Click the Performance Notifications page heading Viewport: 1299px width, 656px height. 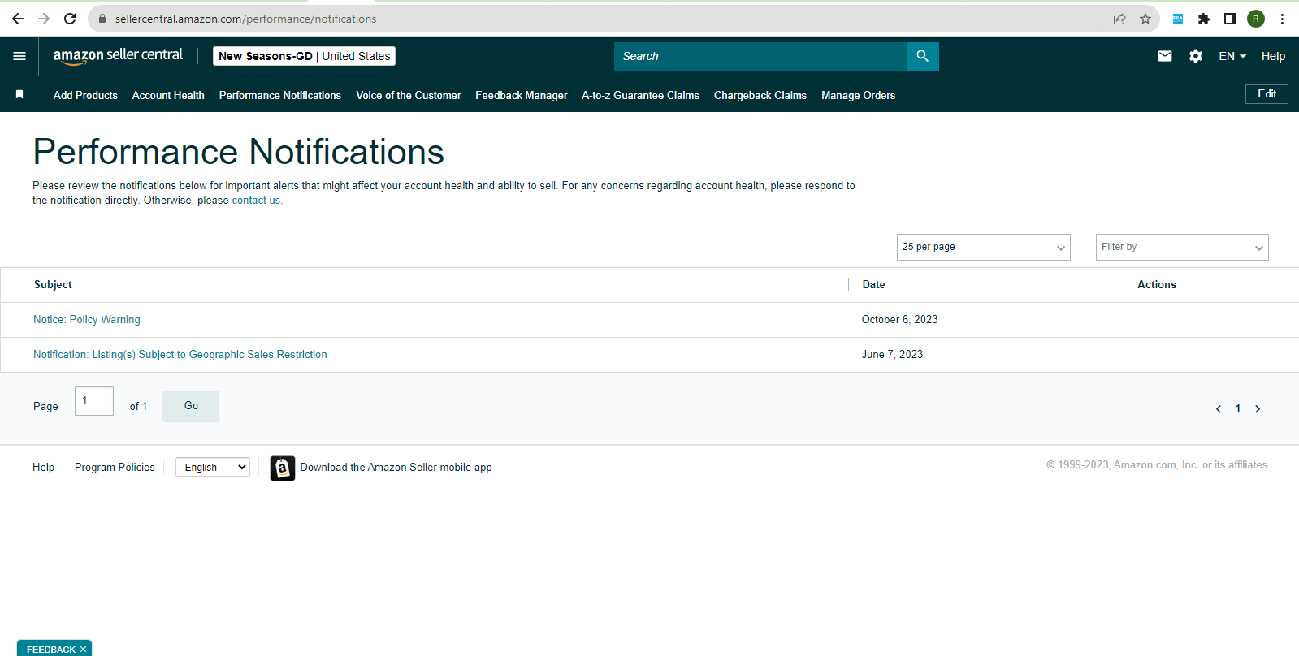coord(239,152)
